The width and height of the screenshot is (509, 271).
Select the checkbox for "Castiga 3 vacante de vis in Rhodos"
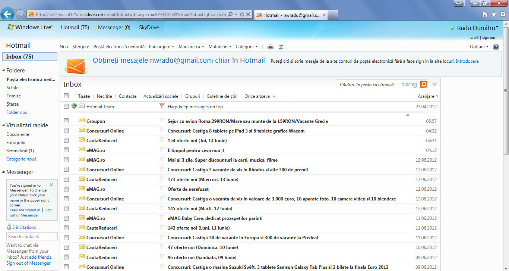(66, 169)
